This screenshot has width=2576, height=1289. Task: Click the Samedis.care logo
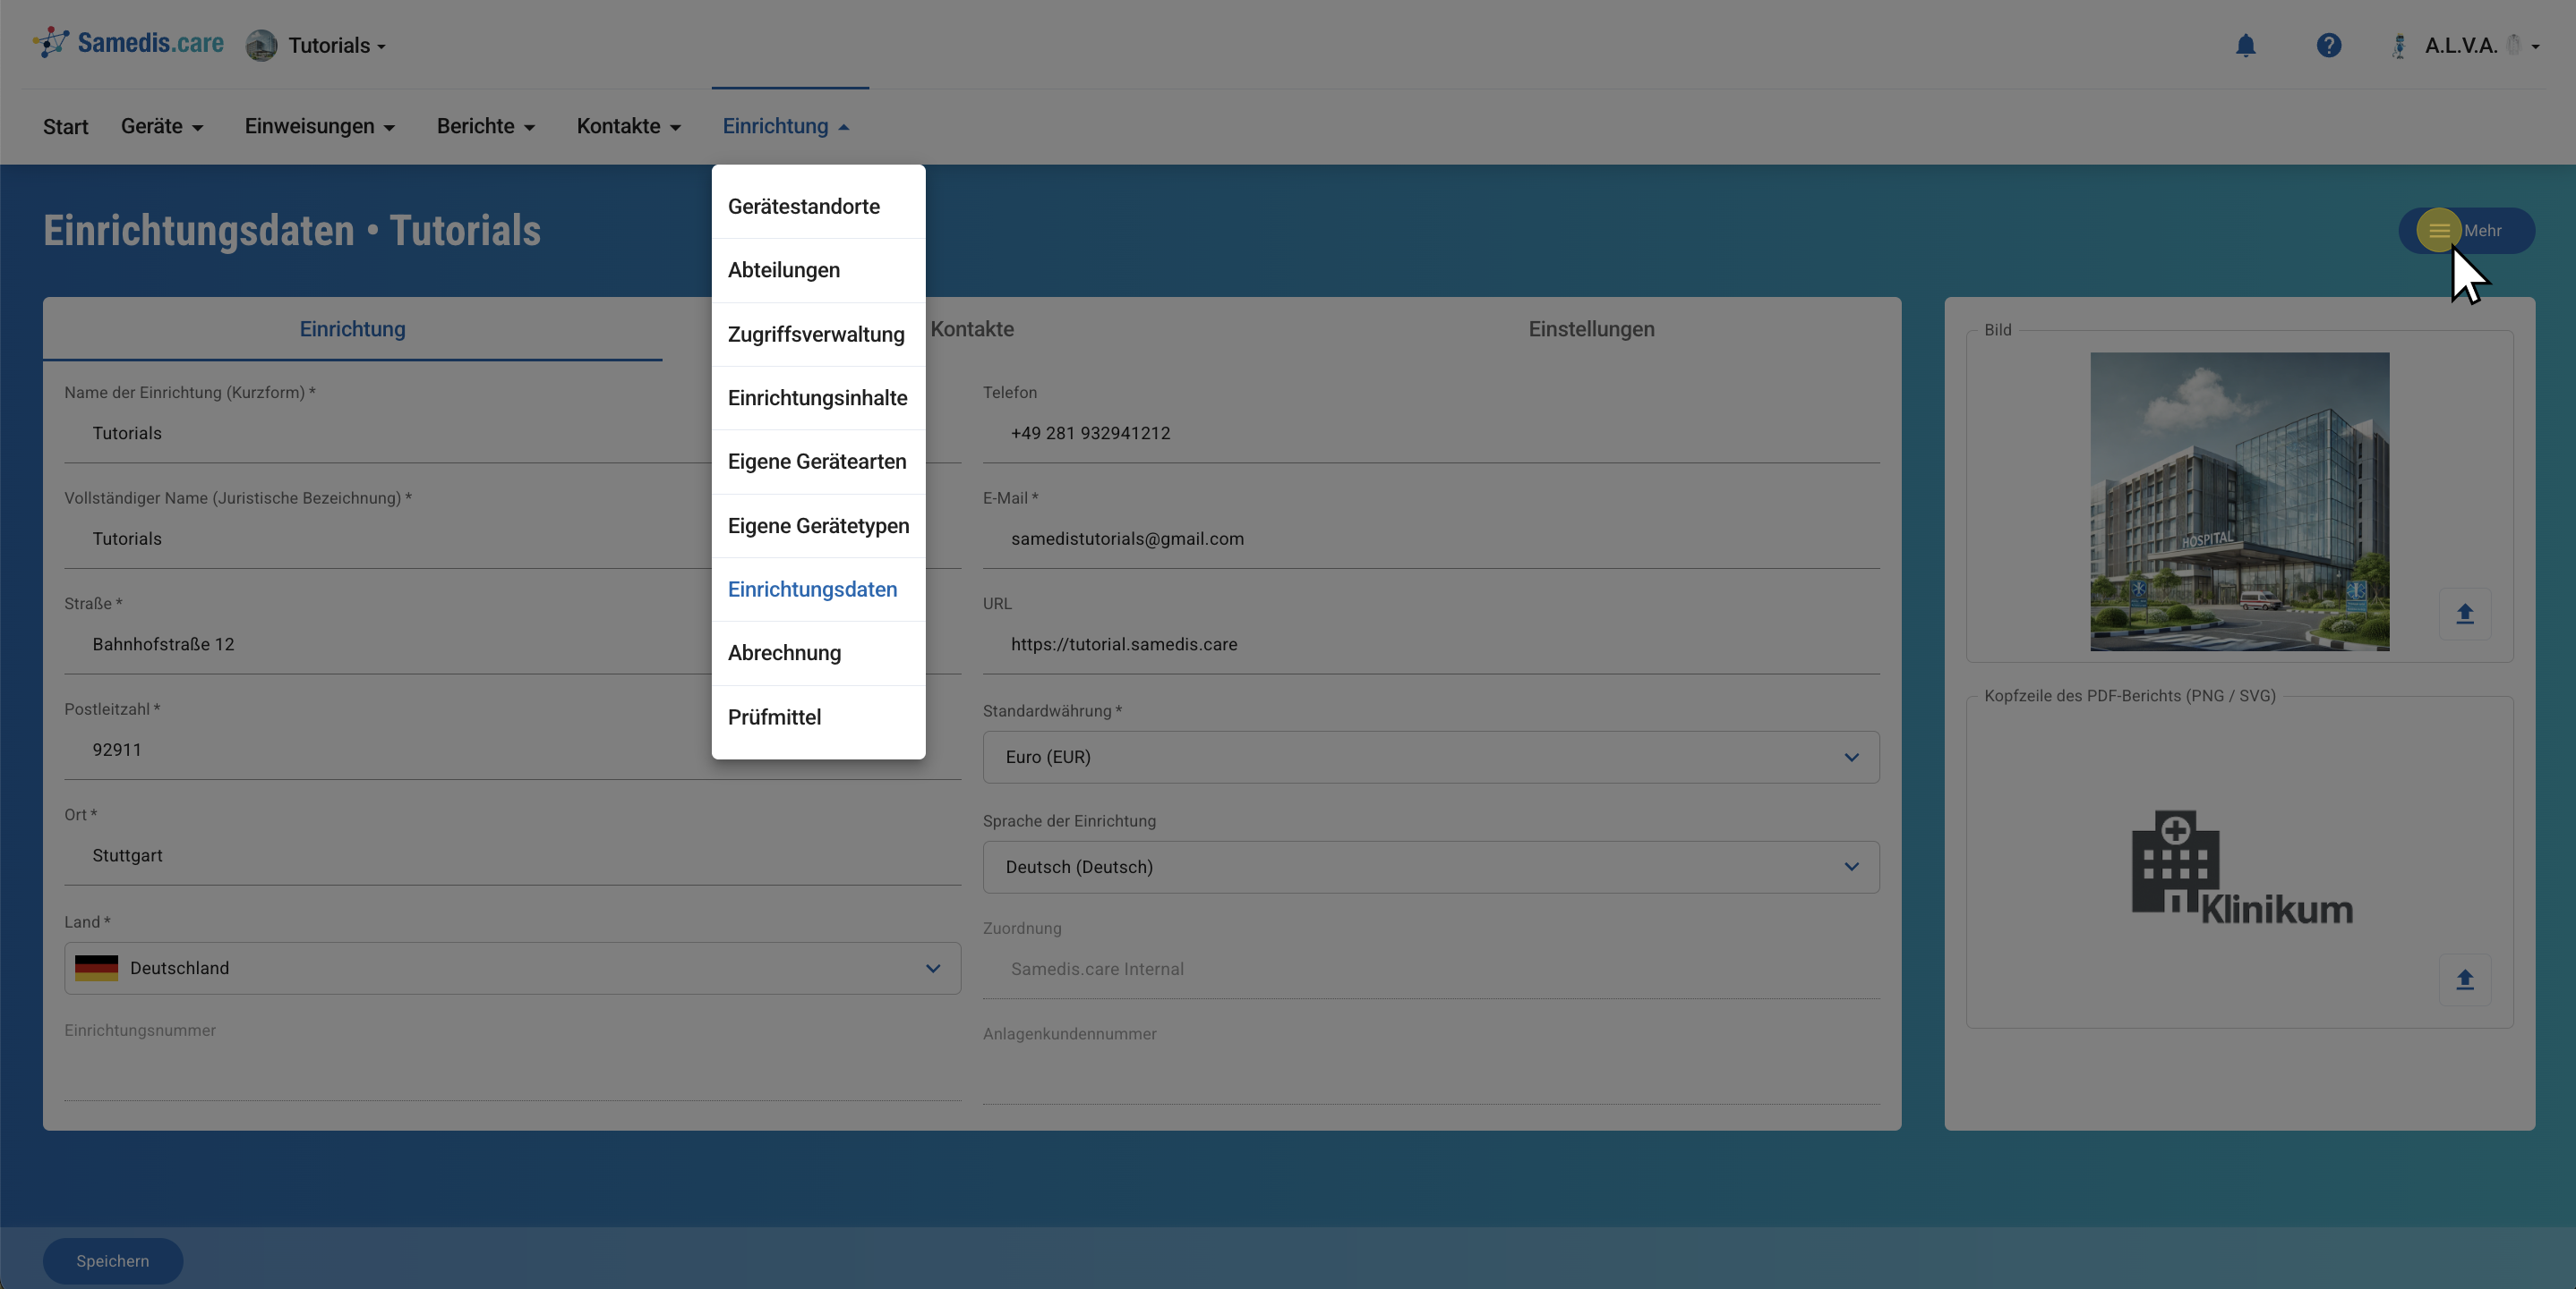point(129,43)
